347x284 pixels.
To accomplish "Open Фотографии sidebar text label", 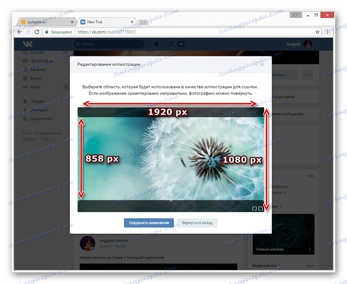I will (42, 61).
